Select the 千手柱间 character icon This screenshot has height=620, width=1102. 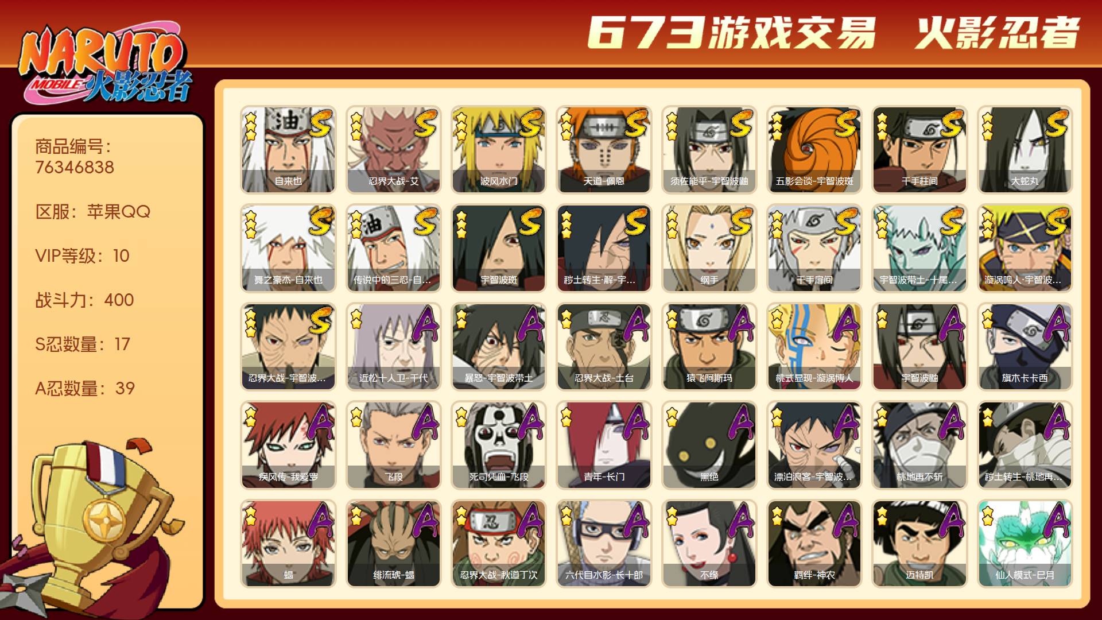tap(919, 150)
